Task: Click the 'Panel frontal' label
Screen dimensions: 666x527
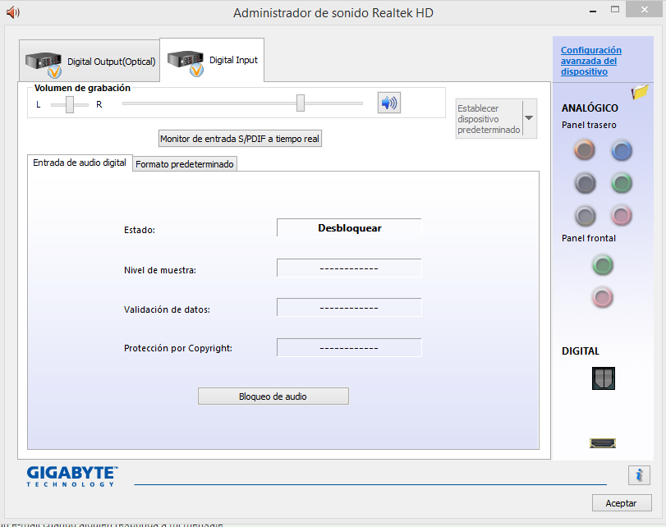Action: 588,238
